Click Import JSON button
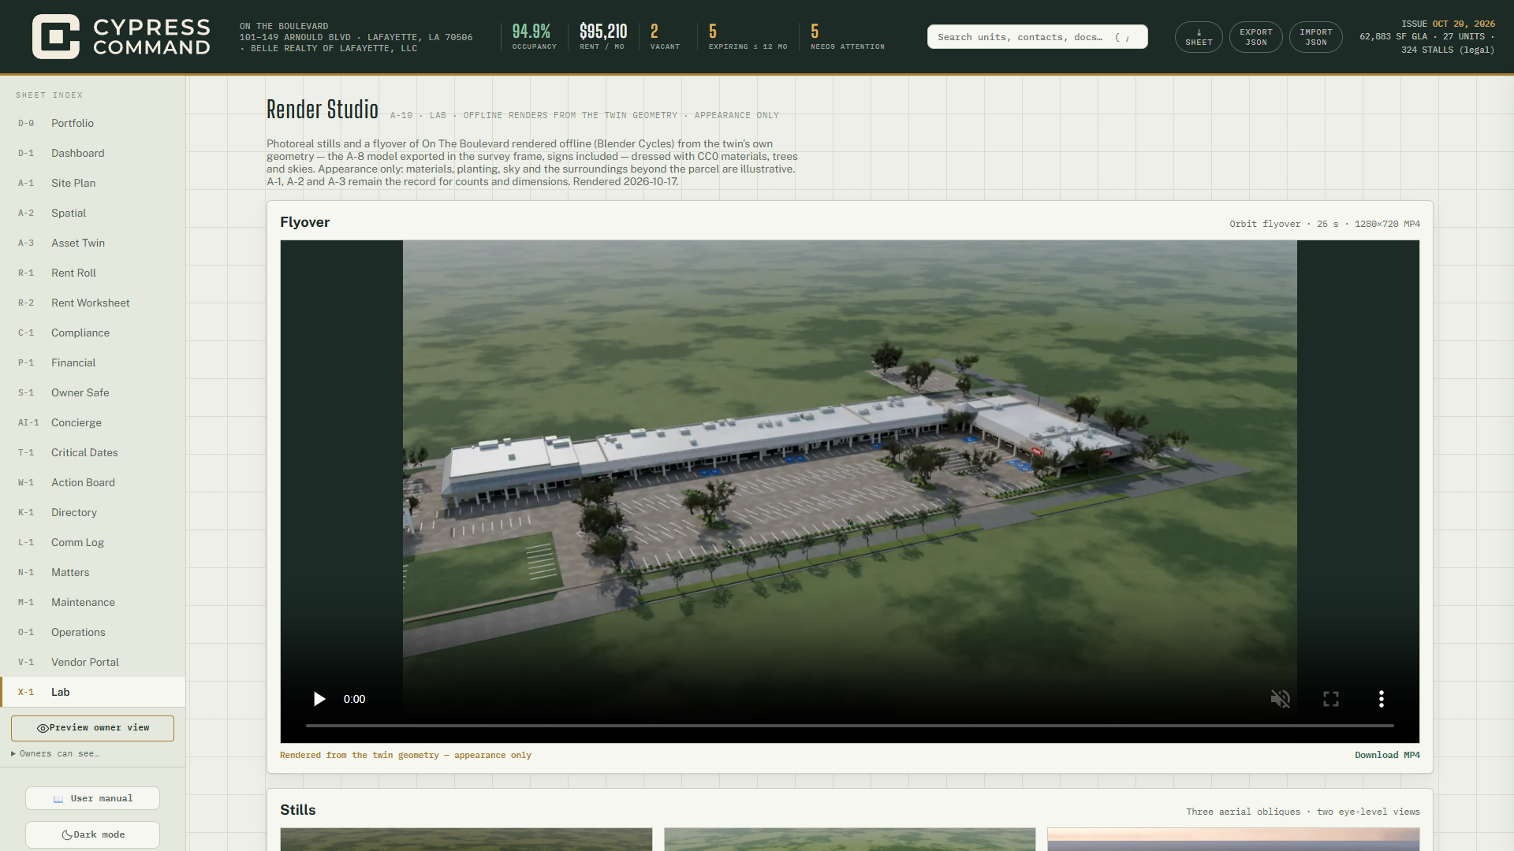1514x851 pixels. (x=1315, y=37)
